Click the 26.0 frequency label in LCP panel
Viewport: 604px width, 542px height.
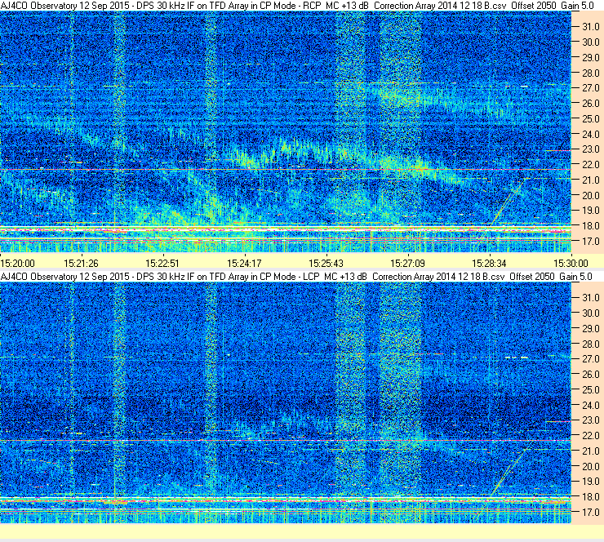click(591, 375)
